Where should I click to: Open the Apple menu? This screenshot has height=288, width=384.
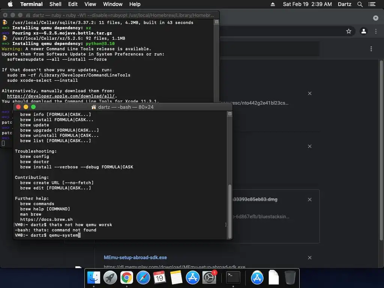pyautogui.click(x=10, y=4)
